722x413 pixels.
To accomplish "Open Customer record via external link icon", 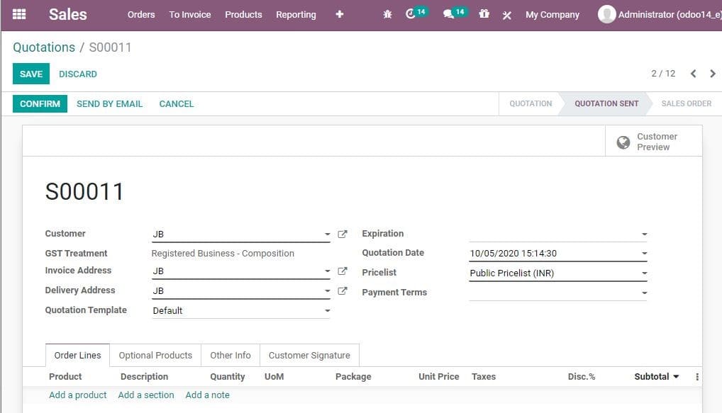I will coord(342,234).
